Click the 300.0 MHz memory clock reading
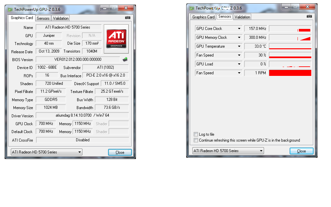The image size is (331, 207). pyautogui.click(x=255, y=37)
